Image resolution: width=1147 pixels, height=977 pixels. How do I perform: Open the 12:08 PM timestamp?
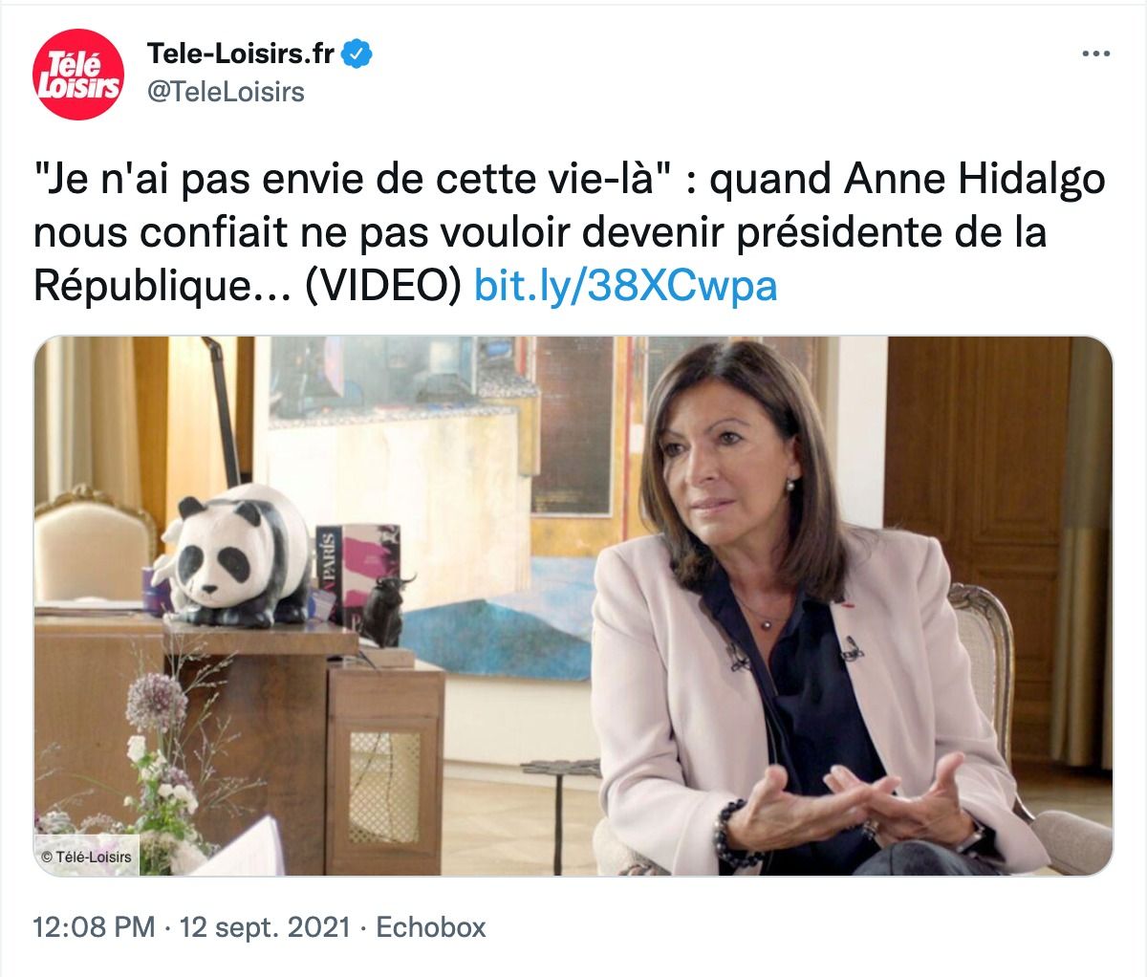point(94,927)
